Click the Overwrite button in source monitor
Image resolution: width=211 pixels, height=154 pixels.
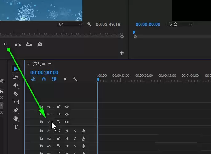pyautogui.click(x=29, y=44)
